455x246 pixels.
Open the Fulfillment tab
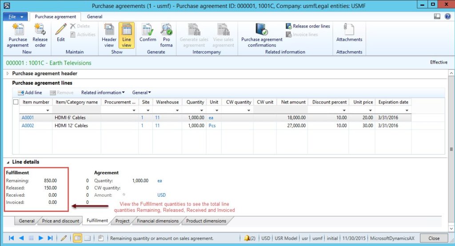pos(97,221)
